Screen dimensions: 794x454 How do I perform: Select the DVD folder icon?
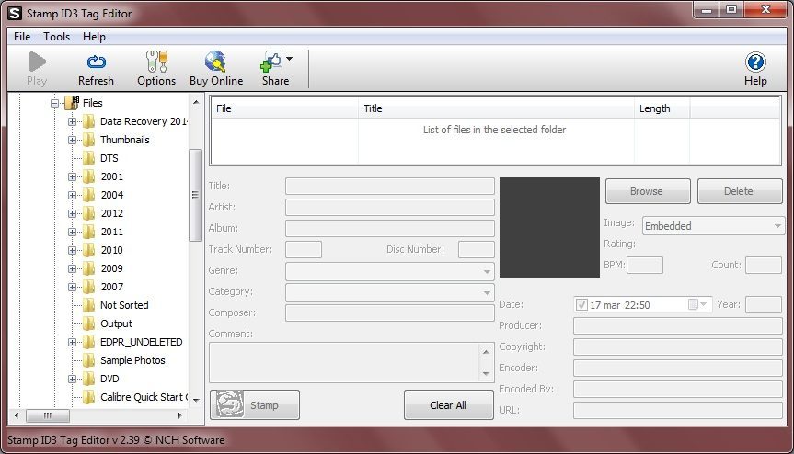(x=89, y=379)
